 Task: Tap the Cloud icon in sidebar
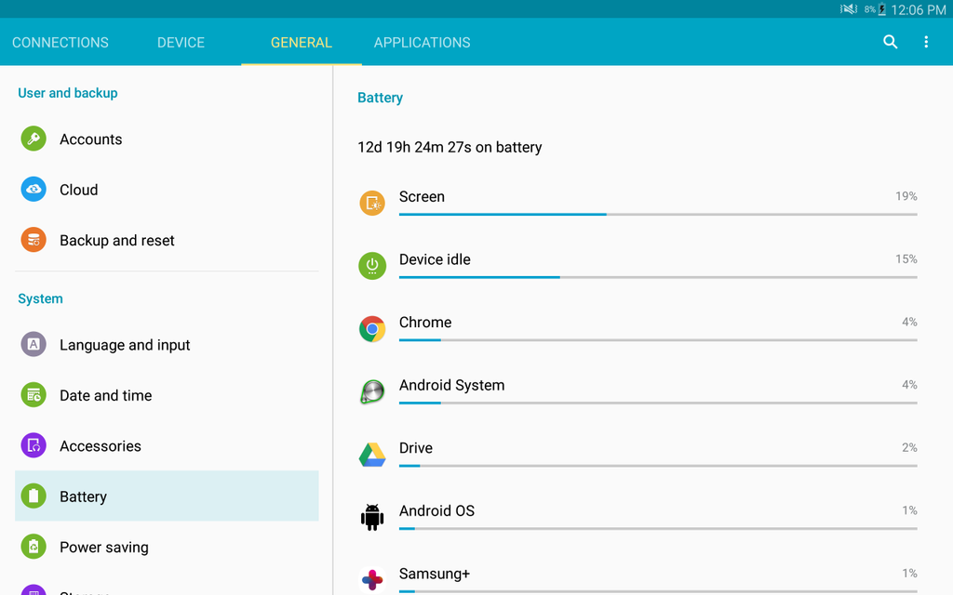click(34, 190)
